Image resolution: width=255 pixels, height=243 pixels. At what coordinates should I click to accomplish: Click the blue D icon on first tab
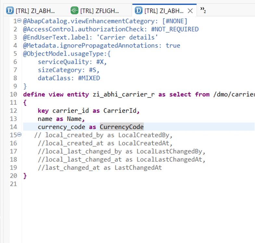pyautogui.click(x=10, y=11)
